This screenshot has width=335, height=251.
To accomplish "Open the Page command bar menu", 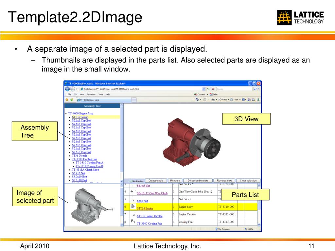I will pos(224,100).
